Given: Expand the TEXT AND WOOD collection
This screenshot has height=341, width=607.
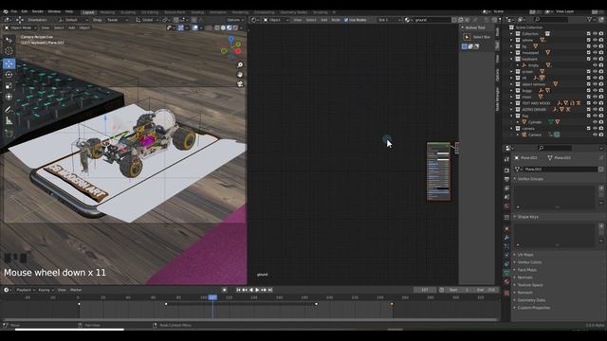Looking at the screenshot, I should click(x=511, y=103).
